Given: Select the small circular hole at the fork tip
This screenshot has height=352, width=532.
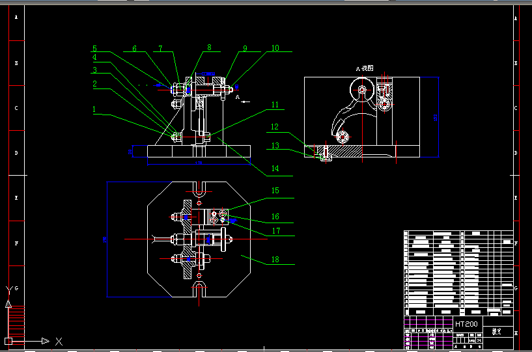Looking at the screenshot, I should pyautogui.click(x=342, y=137).
